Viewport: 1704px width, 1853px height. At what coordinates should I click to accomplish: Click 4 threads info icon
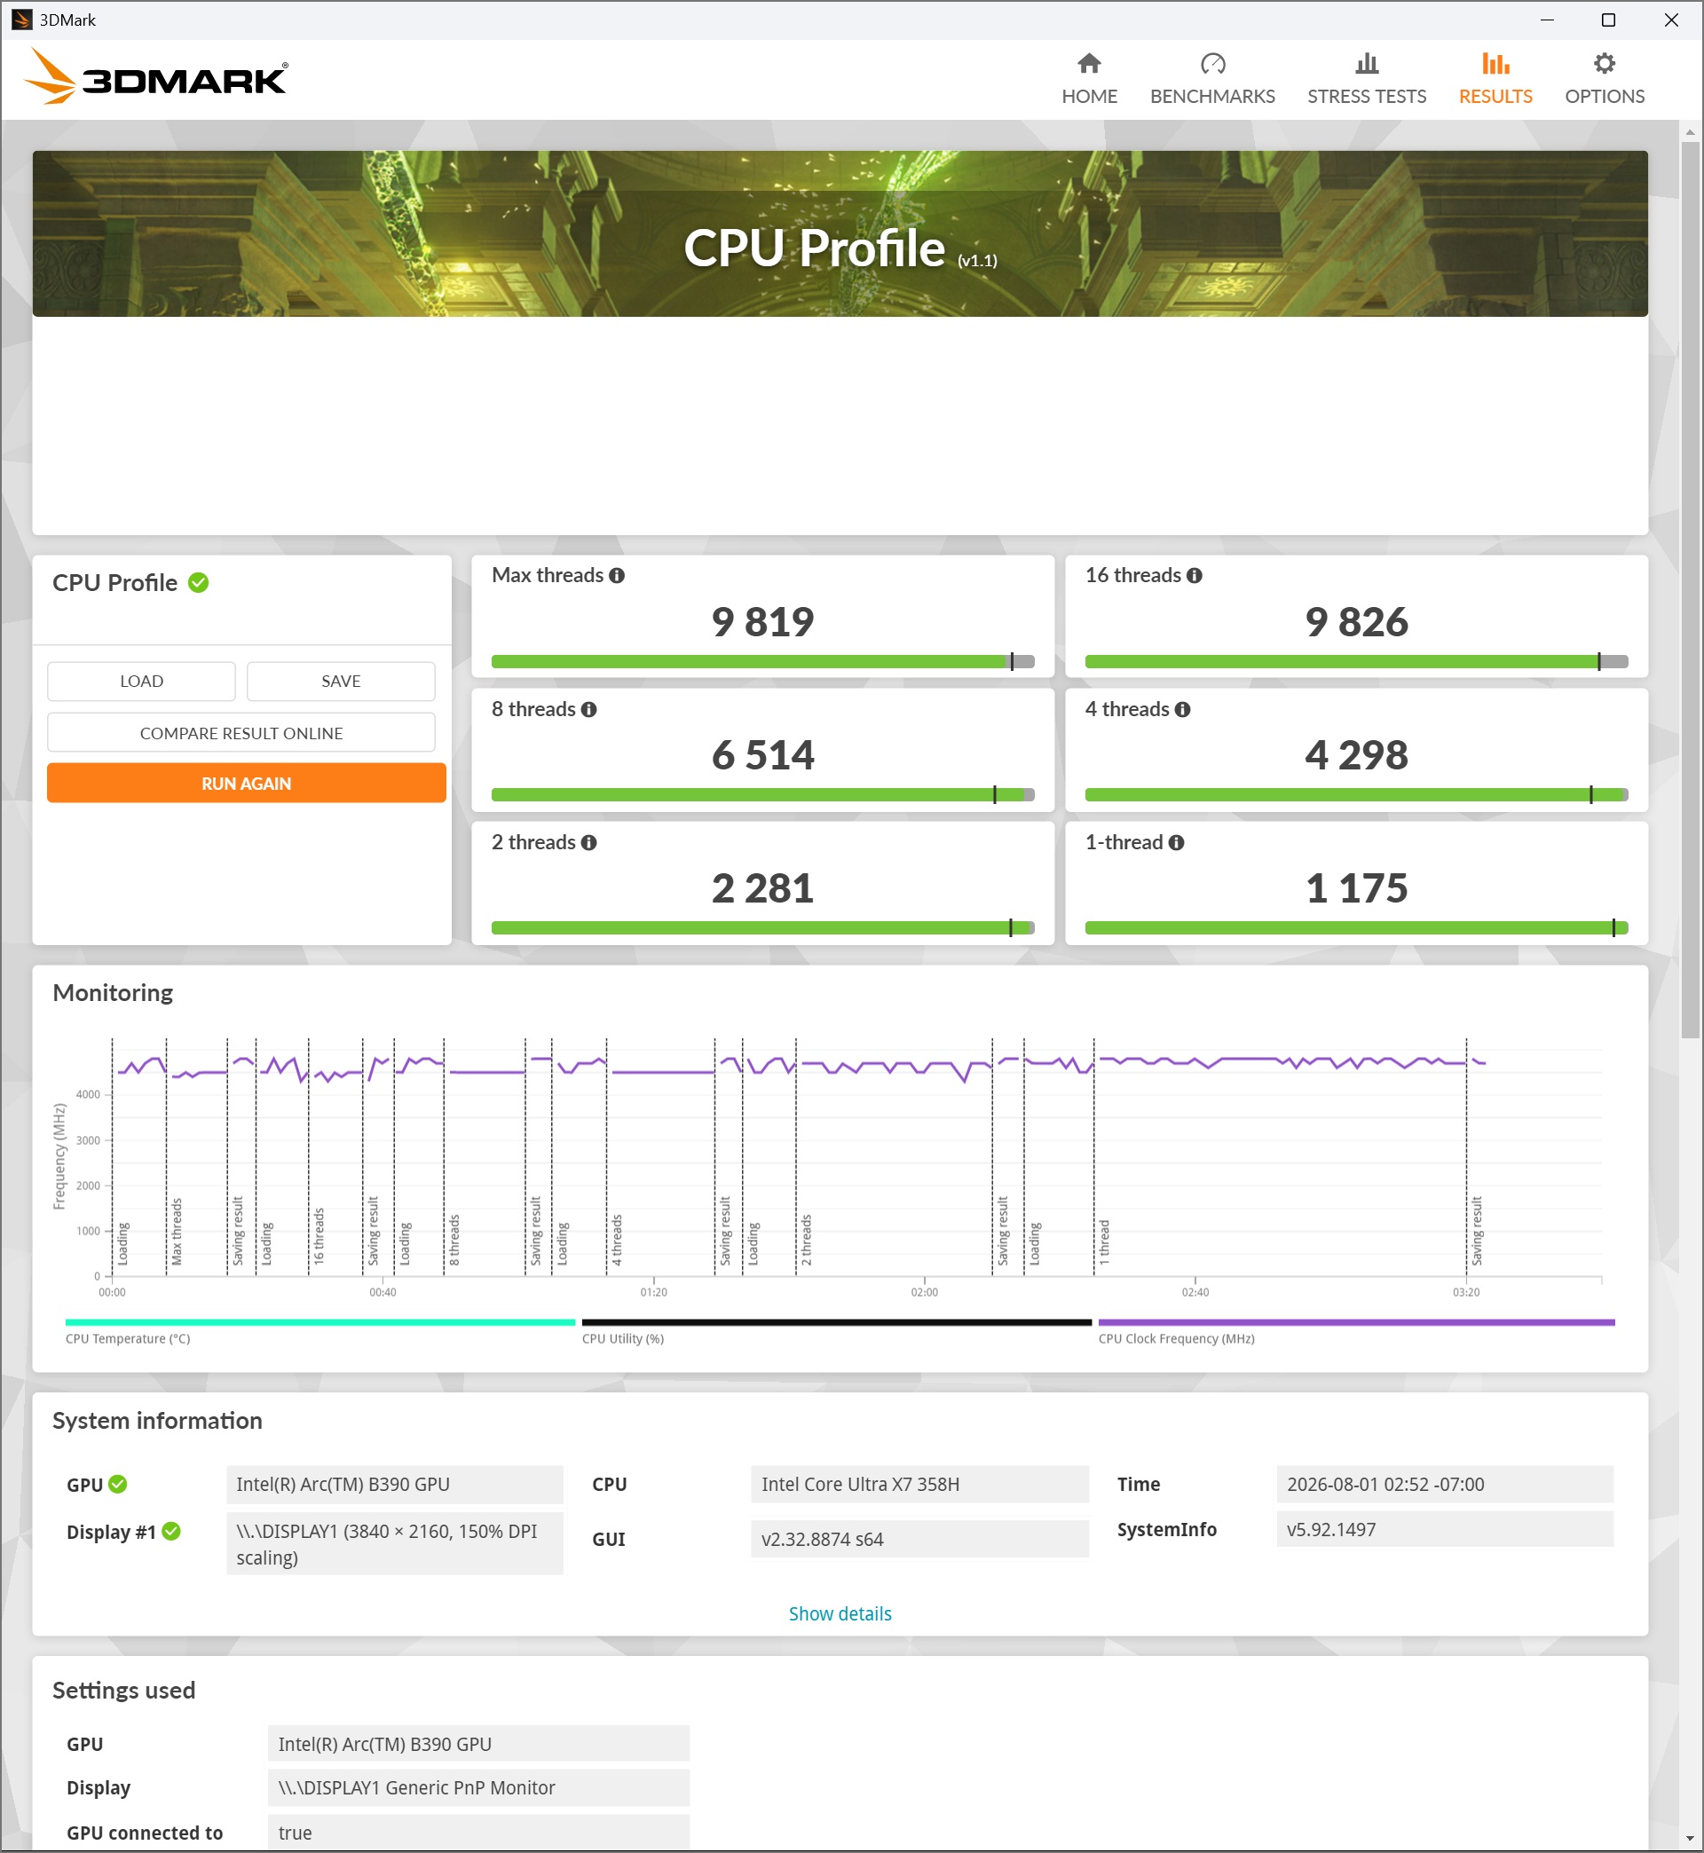(x=1182, y=709)
